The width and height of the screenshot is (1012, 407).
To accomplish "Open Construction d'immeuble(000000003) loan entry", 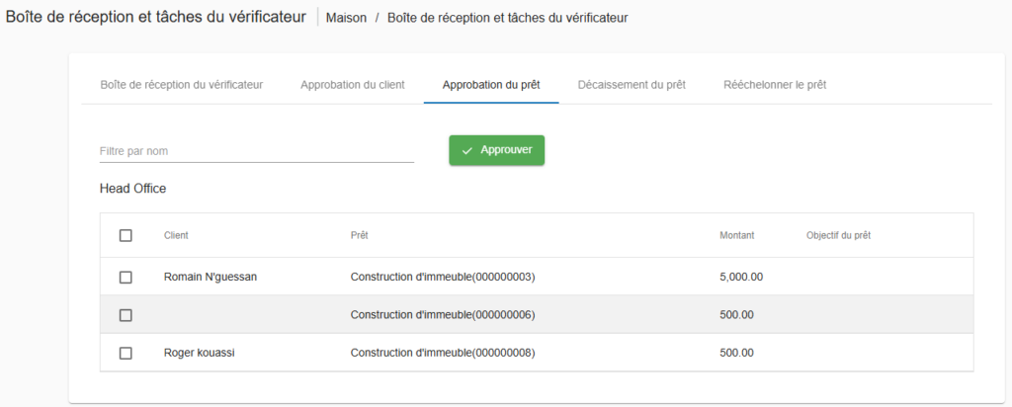I will [x=449, y=278].
